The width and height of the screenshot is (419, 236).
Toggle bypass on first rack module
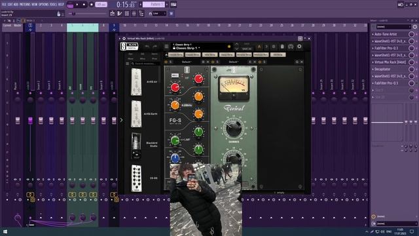point(166,62)
